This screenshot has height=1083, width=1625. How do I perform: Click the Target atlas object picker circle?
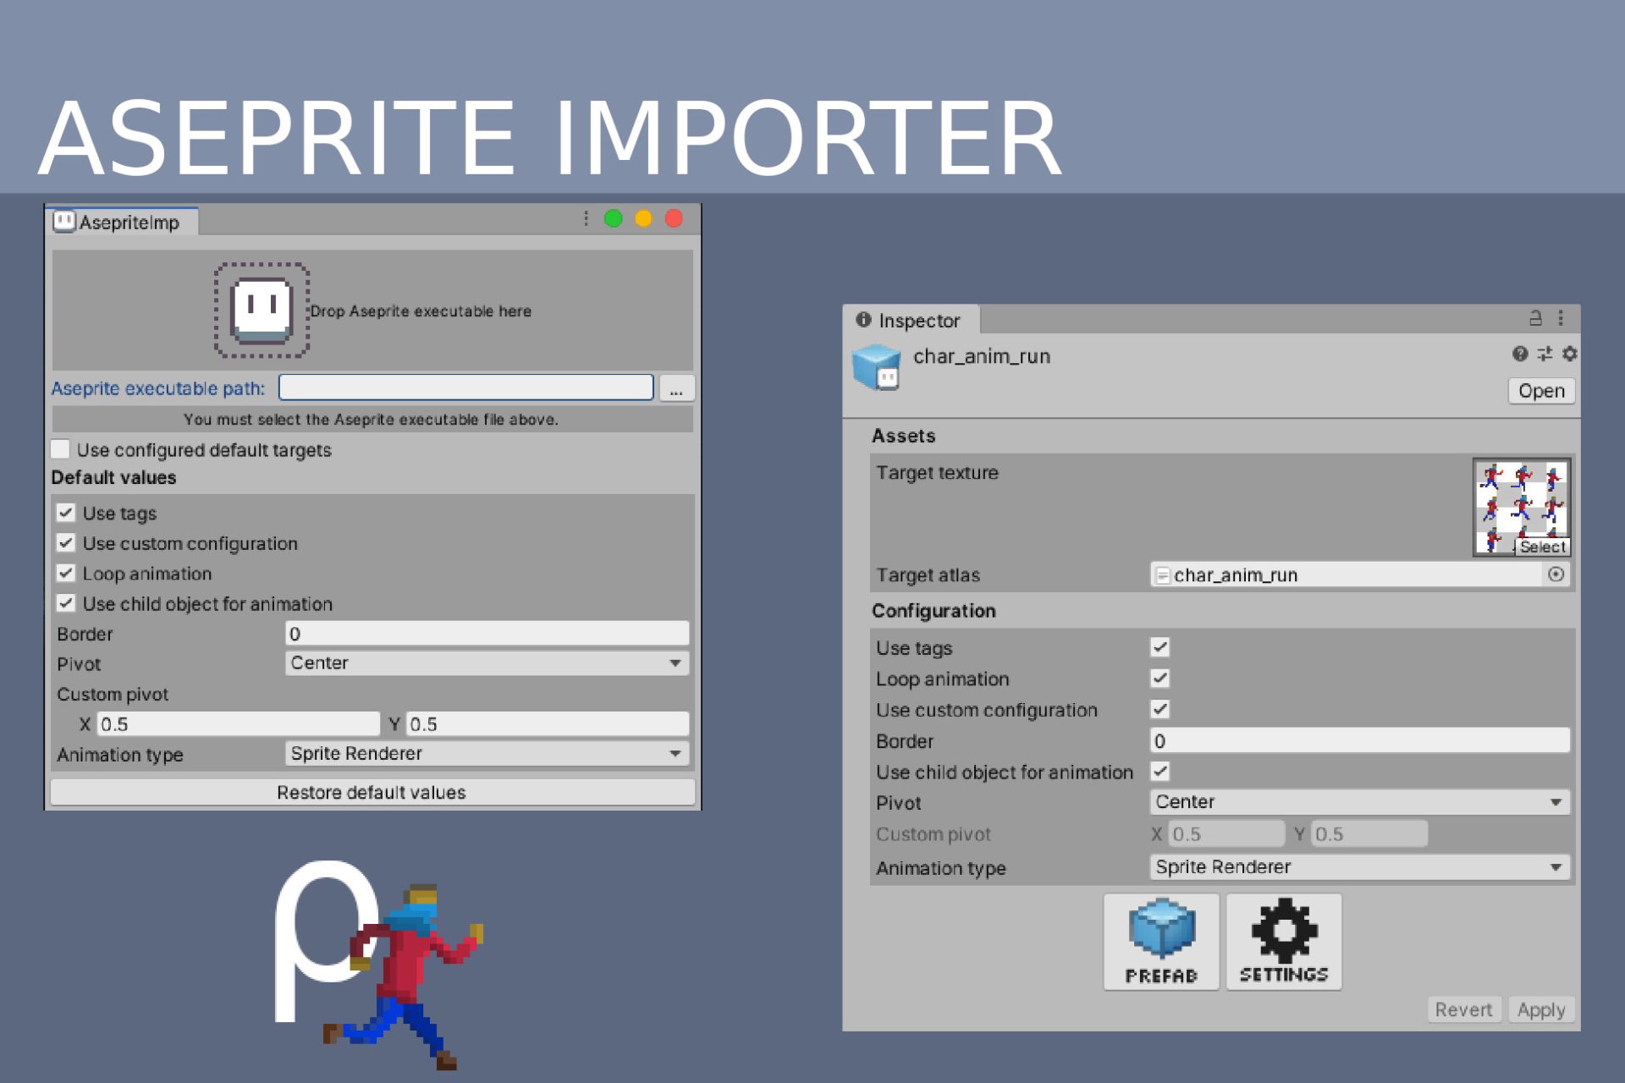(1556, 574)
